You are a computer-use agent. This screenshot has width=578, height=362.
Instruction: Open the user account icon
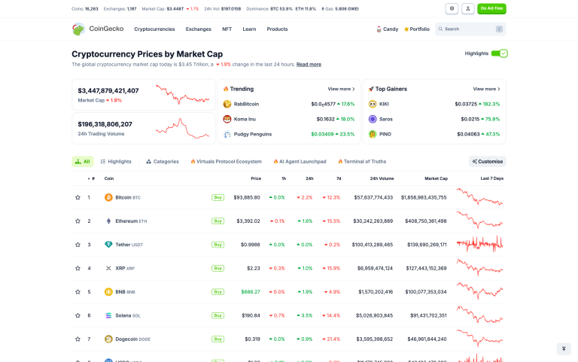pyautogui.click(x=468, y=8)
